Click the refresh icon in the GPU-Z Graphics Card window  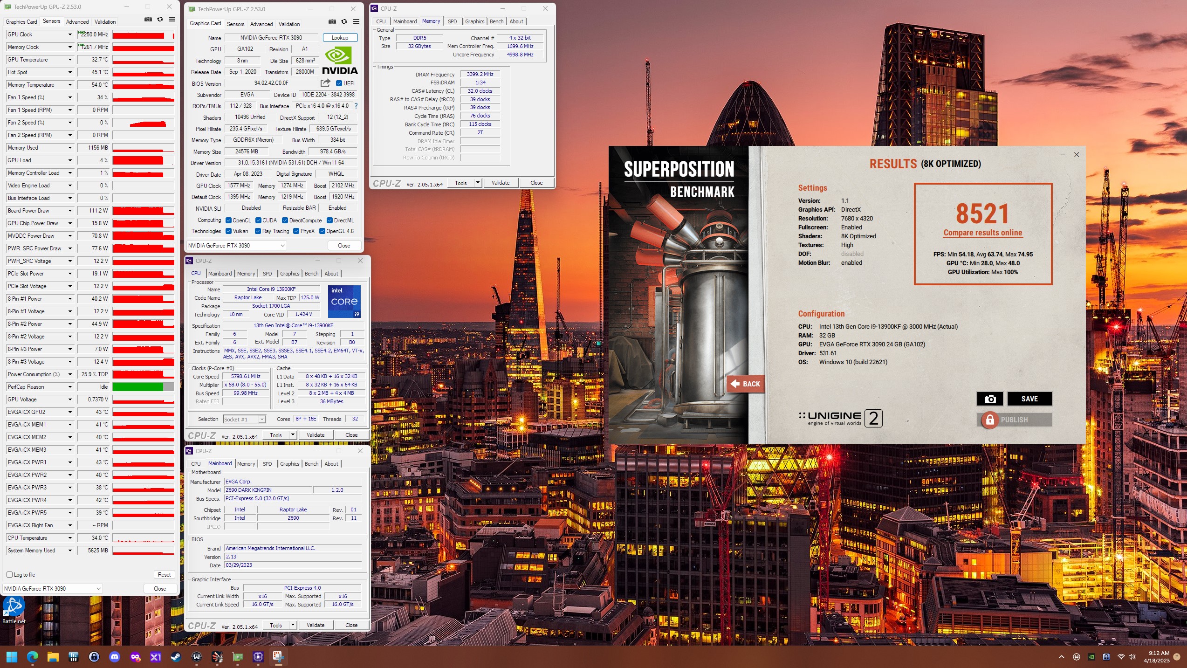click(x=344, y=22)
